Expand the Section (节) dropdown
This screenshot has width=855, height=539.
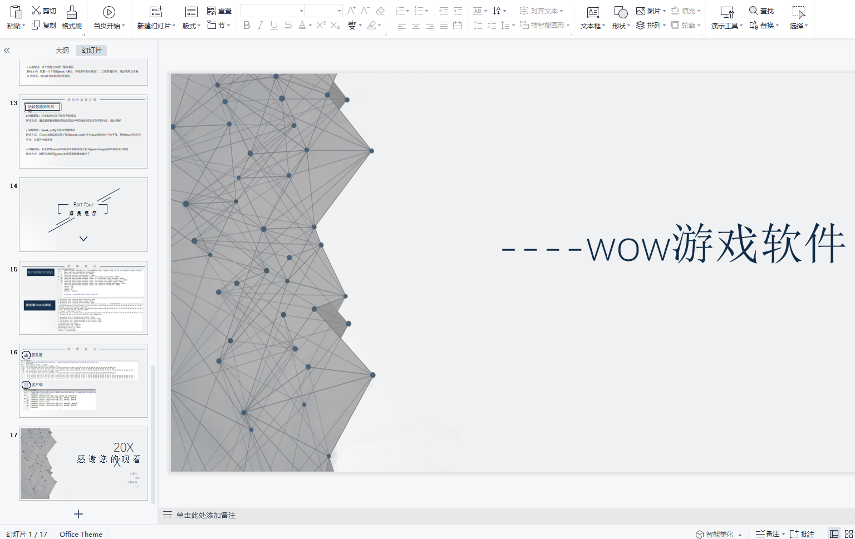pyautogui.click(x=228, y=25)
